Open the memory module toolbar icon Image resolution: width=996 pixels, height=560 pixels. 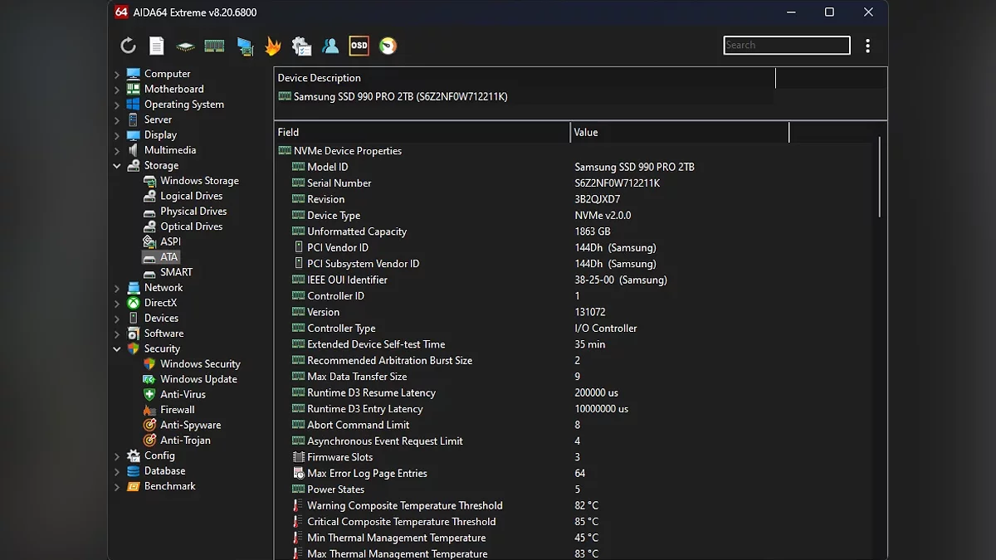coord(214,46)
